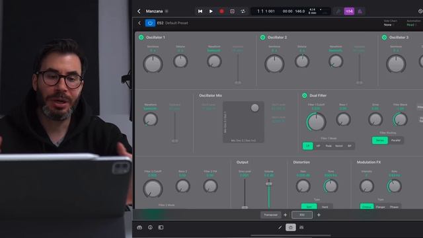Viewport: 423px width, 238px height.
Task: Jump to the beginning of the project
Action: click(200, 11)
